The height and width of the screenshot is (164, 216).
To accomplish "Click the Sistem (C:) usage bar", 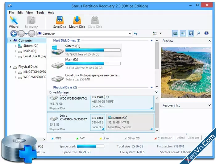I will (93, 50).
